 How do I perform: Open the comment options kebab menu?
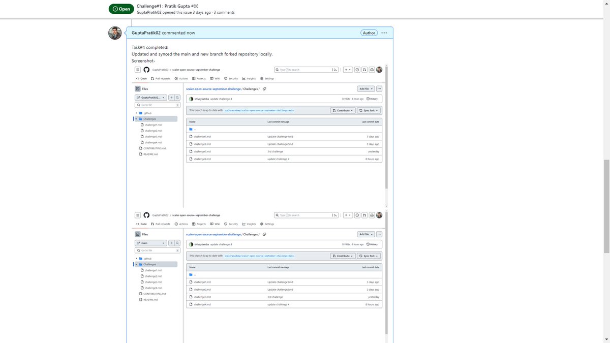(384, 33)
